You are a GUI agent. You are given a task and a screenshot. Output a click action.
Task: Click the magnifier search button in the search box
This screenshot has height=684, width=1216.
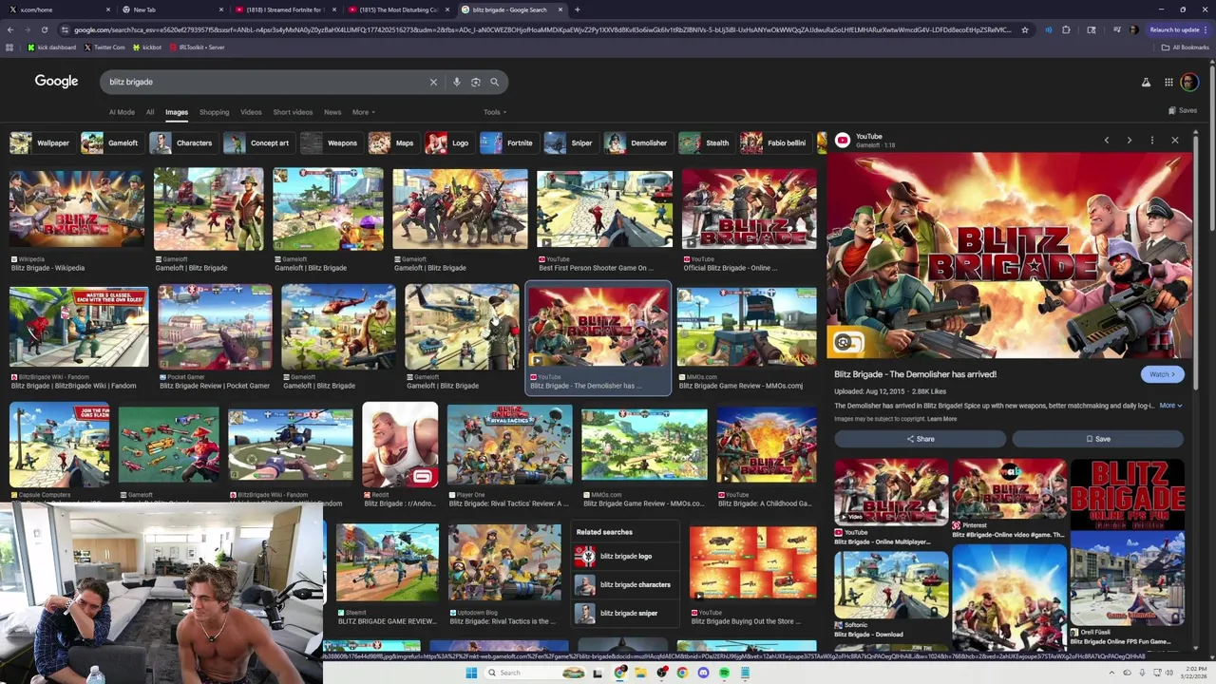tap(494, 82)
